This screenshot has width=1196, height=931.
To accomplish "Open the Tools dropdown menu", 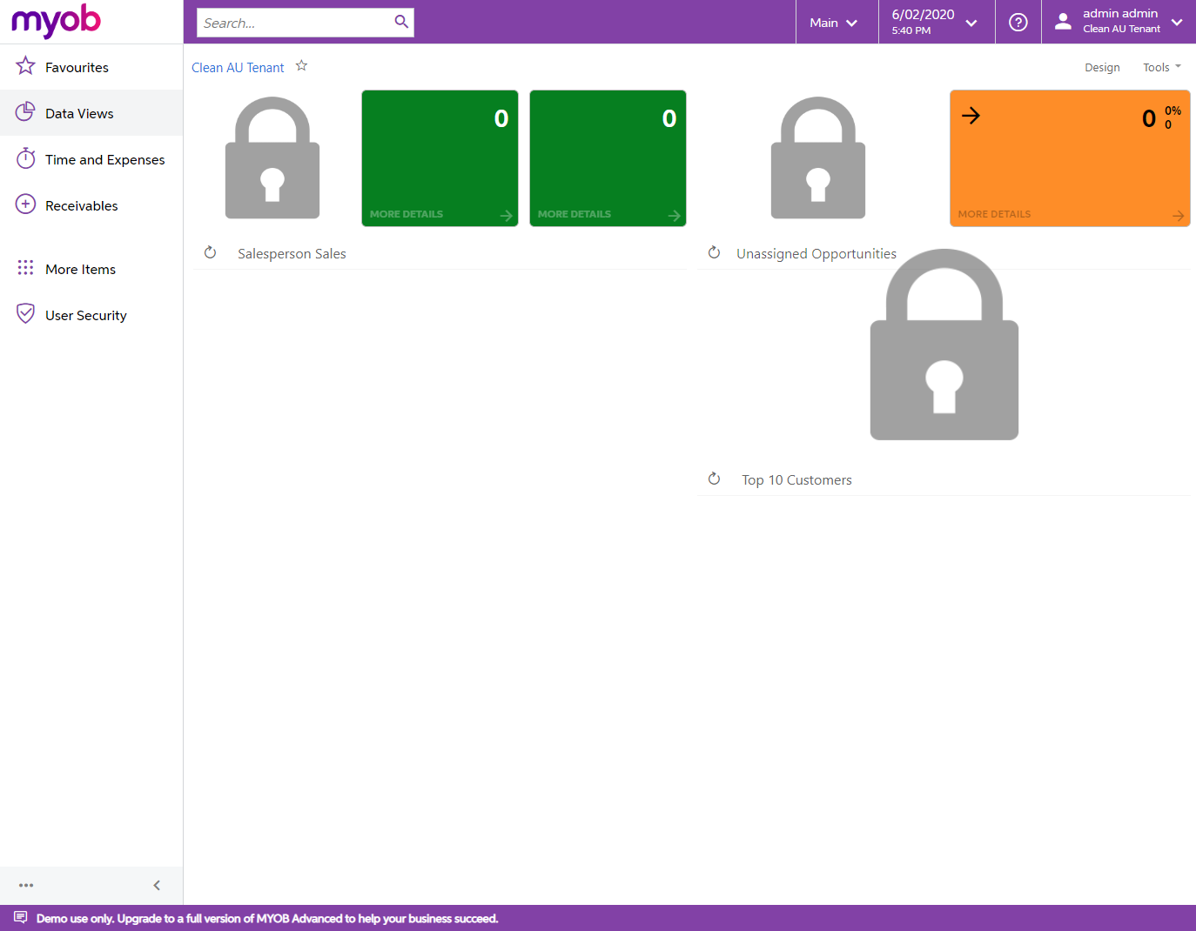I will (x=1162, y=67).
